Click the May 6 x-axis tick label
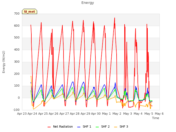176x132 pixels. coord(159,114)
